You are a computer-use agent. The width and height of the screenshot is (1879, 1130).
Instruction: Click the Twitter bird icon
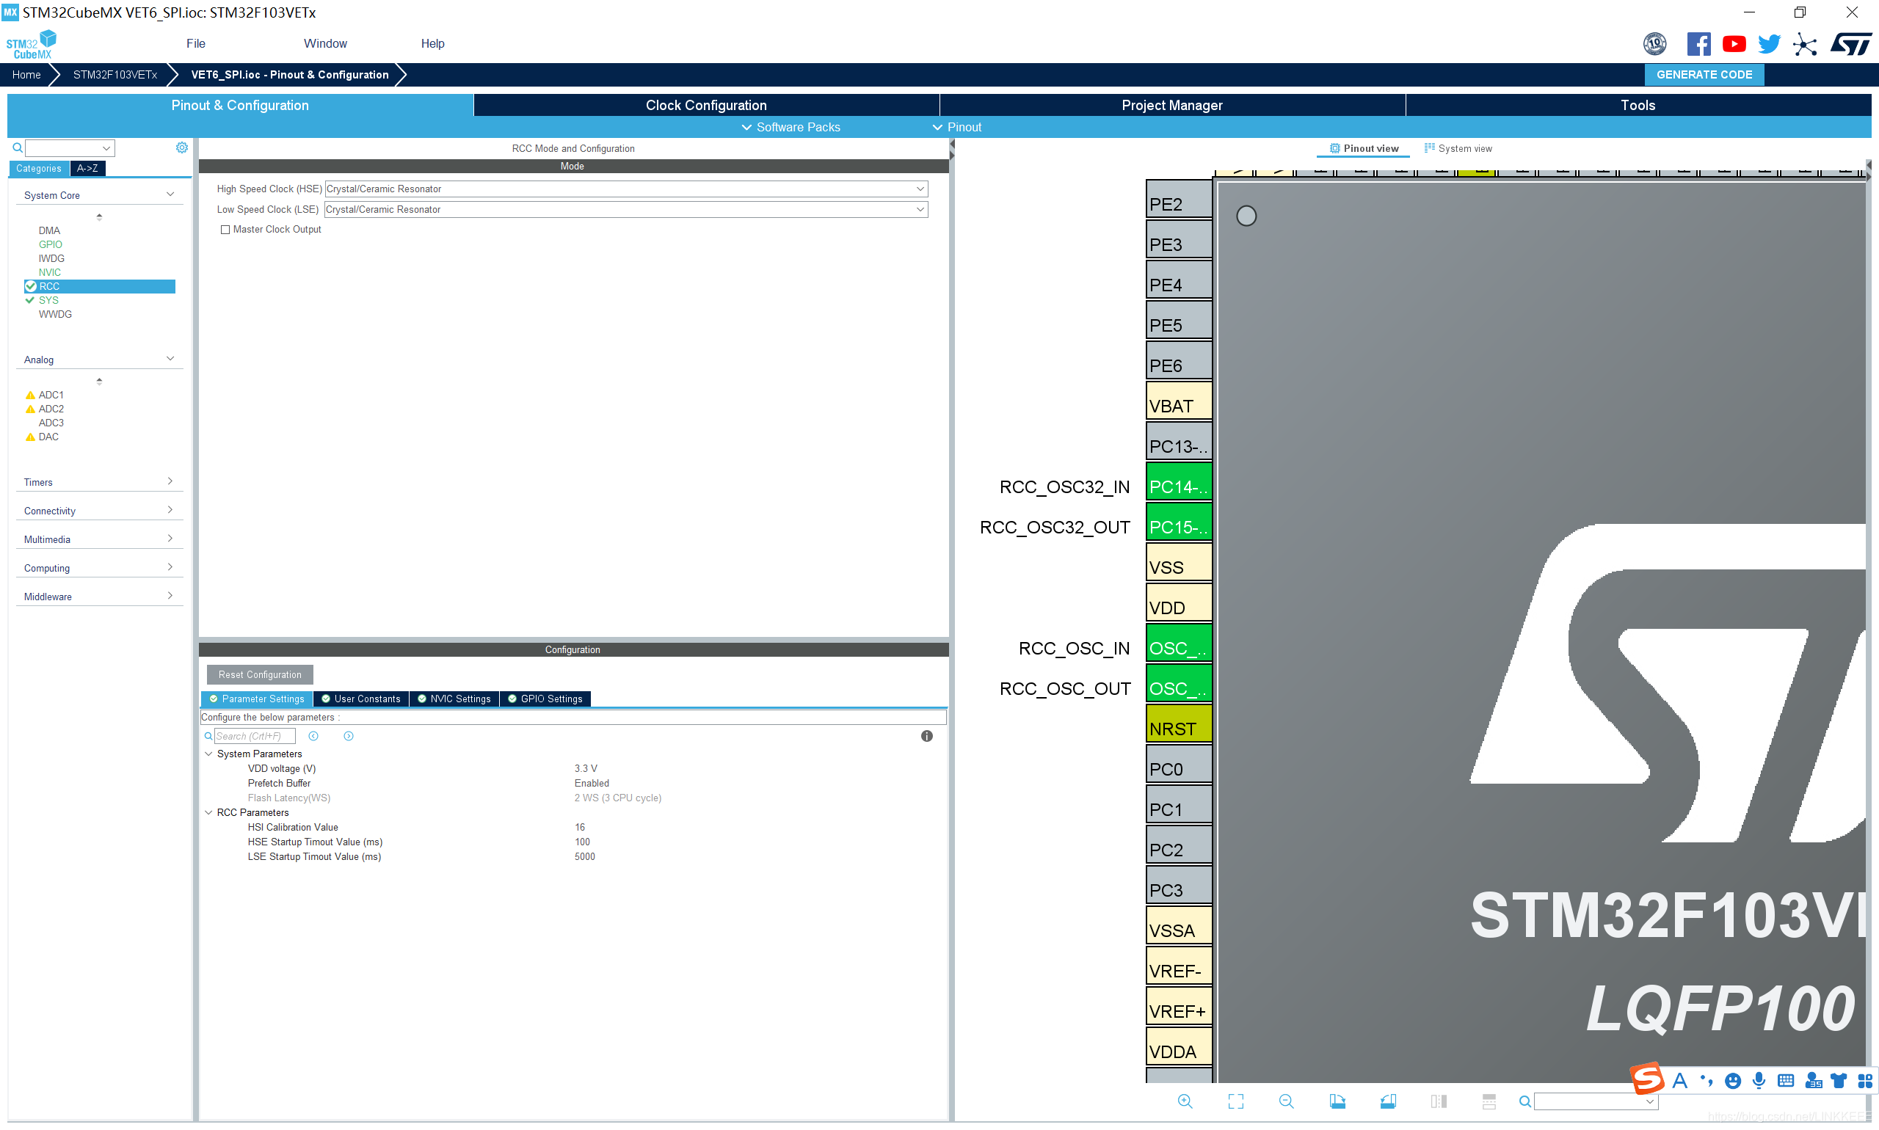point(1769,44)
